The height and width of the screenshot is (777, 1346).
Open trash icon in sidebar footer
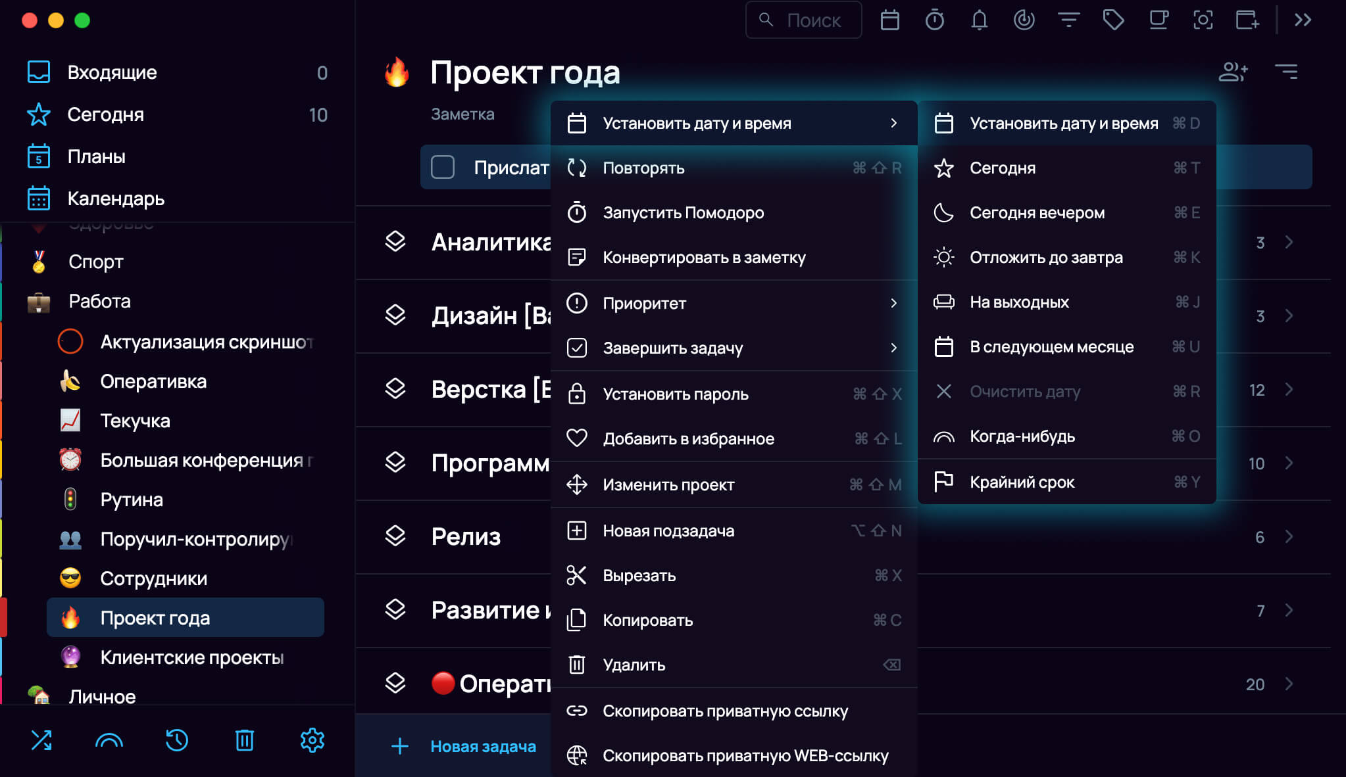244,740
